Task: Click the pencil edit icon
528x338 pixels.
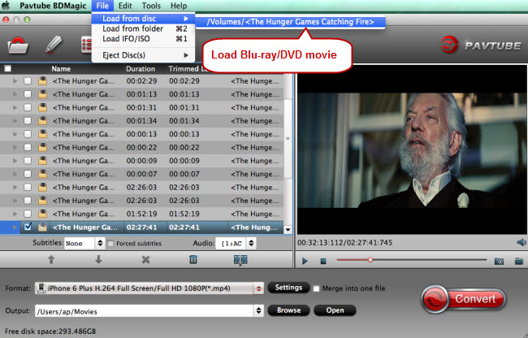Action: [x=54, y=45]
